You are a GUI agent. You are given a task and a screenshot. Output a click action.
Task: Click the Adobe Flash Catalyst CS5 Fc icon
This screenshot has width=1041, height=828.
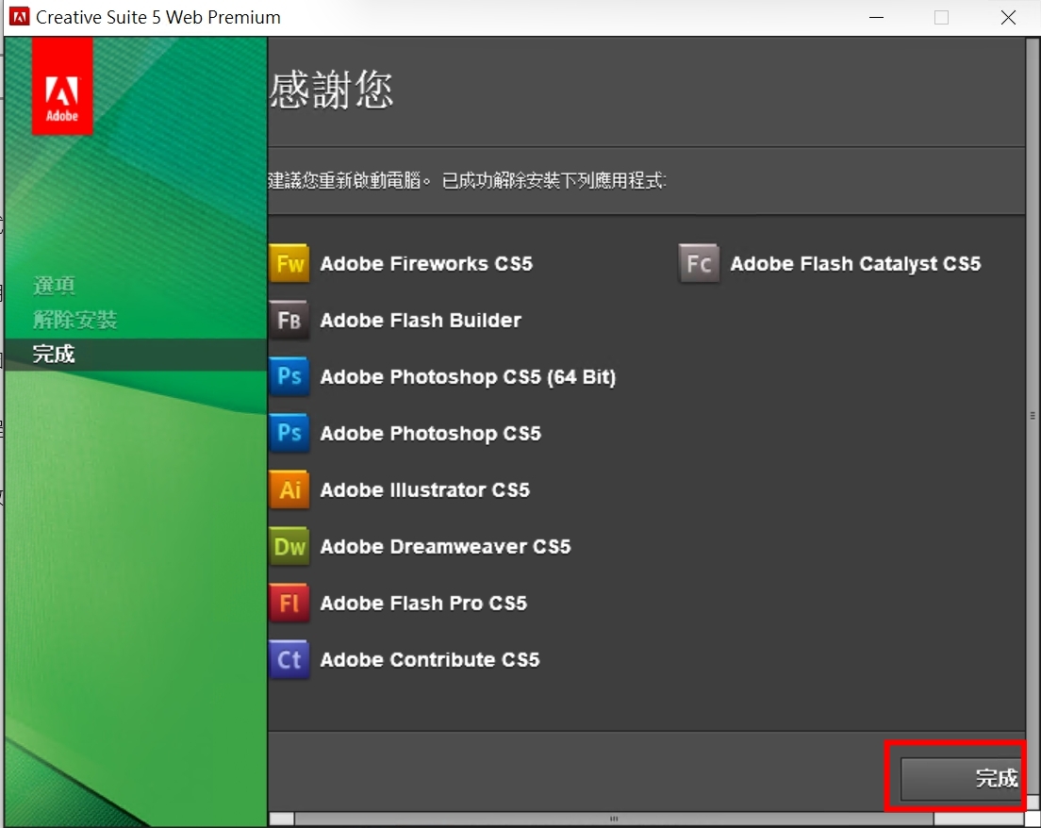coord(699,264)
